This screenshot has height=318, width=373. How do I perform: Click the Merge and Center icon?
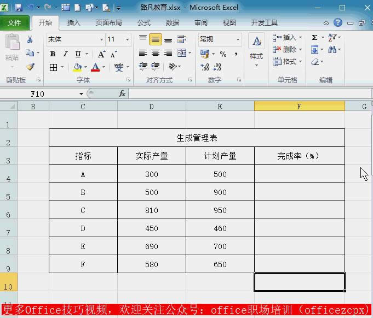click(x=181, y=54)
